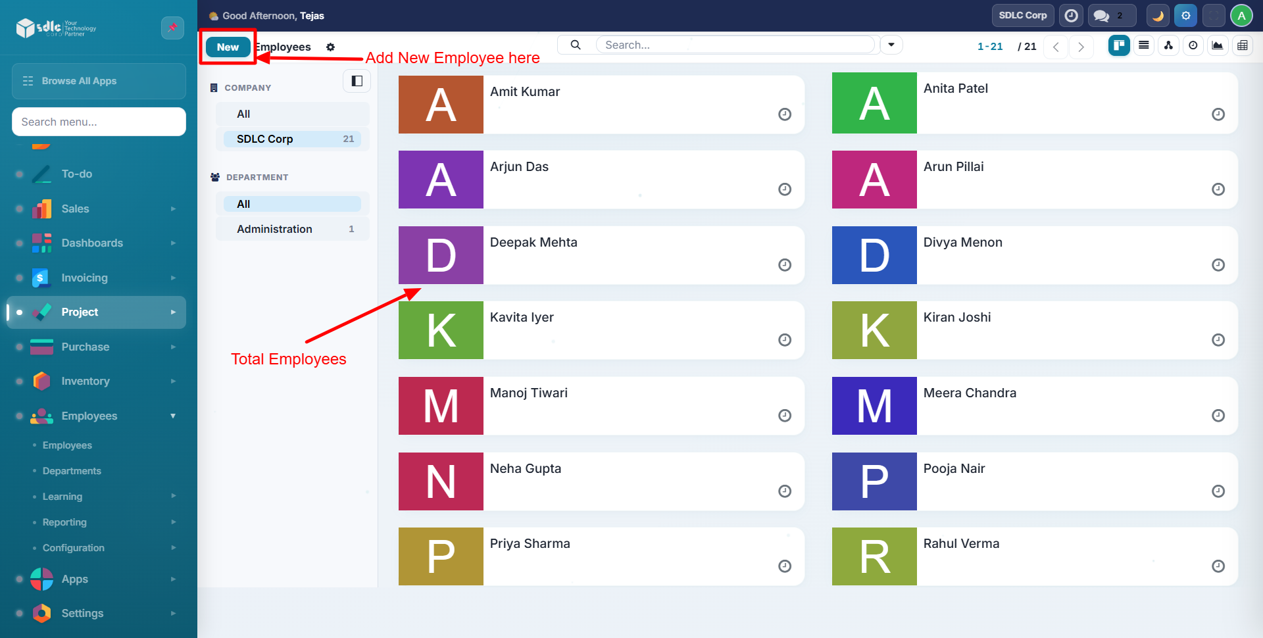Click the fullscreen icon in header
The image size is (1263, 638).
1214,16
